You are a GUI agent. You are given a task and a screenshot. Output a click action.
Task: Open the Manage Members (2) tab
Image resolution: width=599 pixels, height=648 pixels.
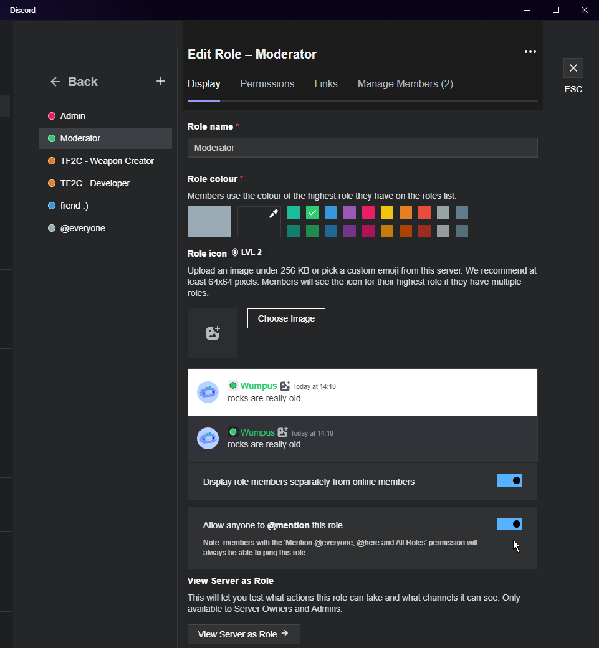pos(406,84)
